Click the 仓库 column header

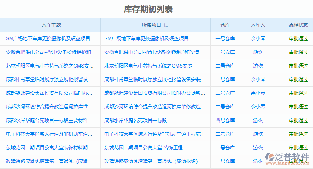[x=225, y=25]
